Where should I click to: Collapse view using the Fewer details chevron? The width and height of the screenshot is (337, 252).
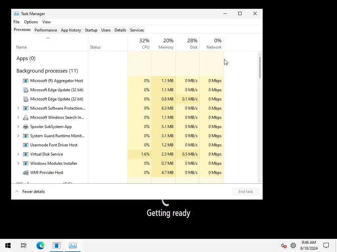click(17, 192)
